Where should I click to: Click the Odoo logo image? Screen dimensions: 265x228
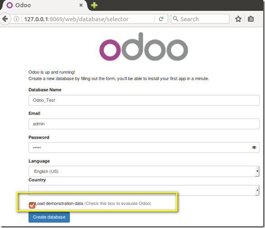pyautogui.click(x=144, y=46)
